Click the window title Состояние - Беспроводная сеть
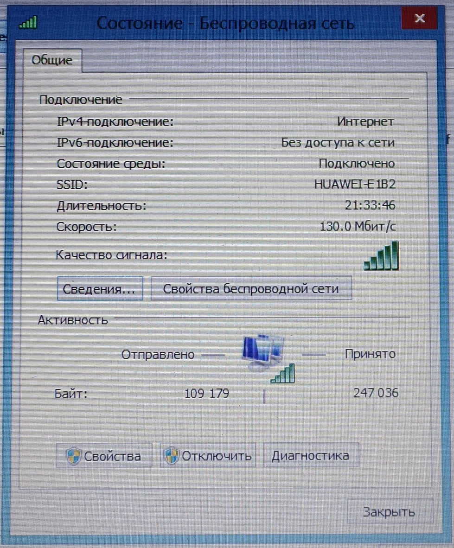Image resolution: width=454 pixels, height=548 pixels. pyautogui.click(x=225, y=23)
